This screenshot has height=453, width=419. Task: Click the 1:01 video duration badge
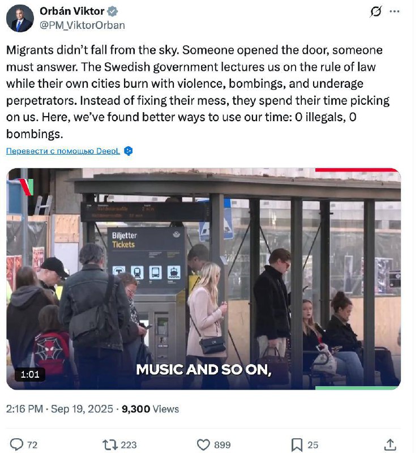[x=29, y=374]
